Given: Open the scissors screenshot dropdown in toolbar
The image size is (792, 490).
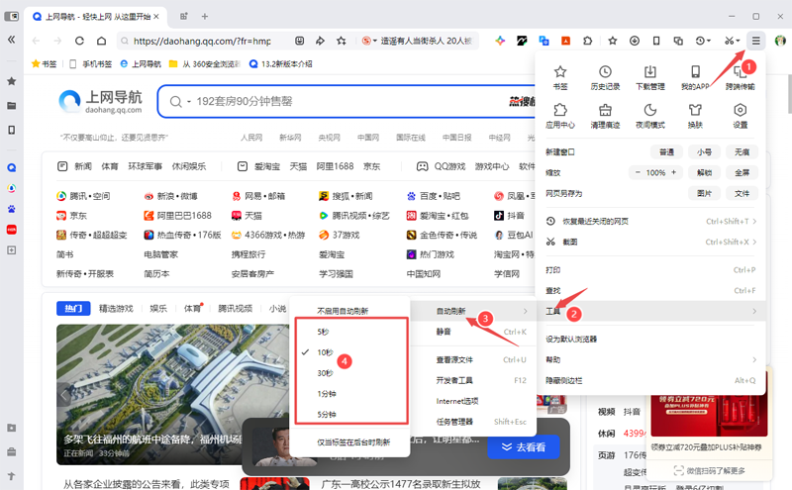Looking at the screenshot, I should 732,41.
